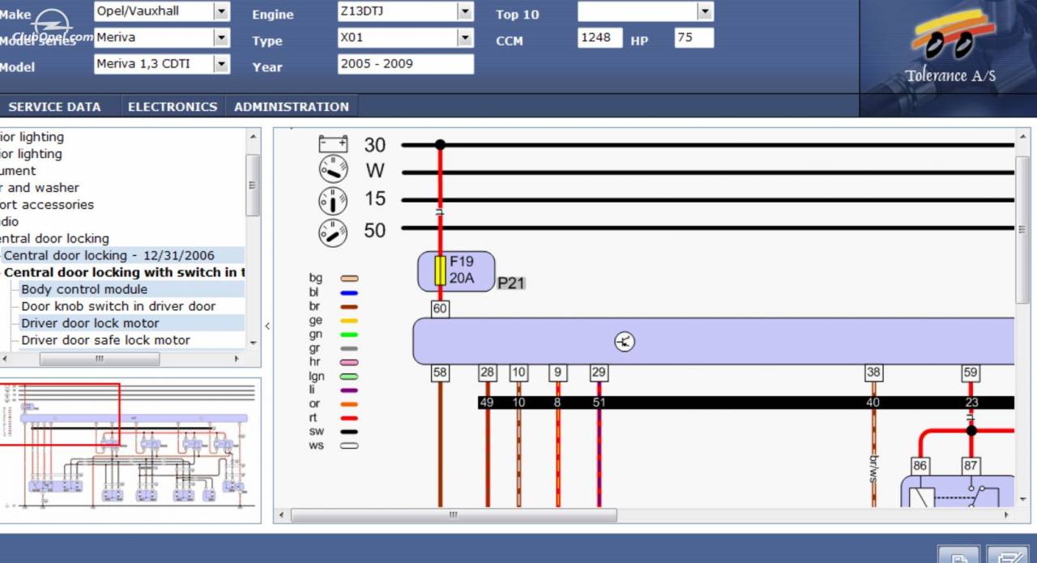Click the brown 'br' wire color swatch
The image size is (1037, 563).
(349, 306)
